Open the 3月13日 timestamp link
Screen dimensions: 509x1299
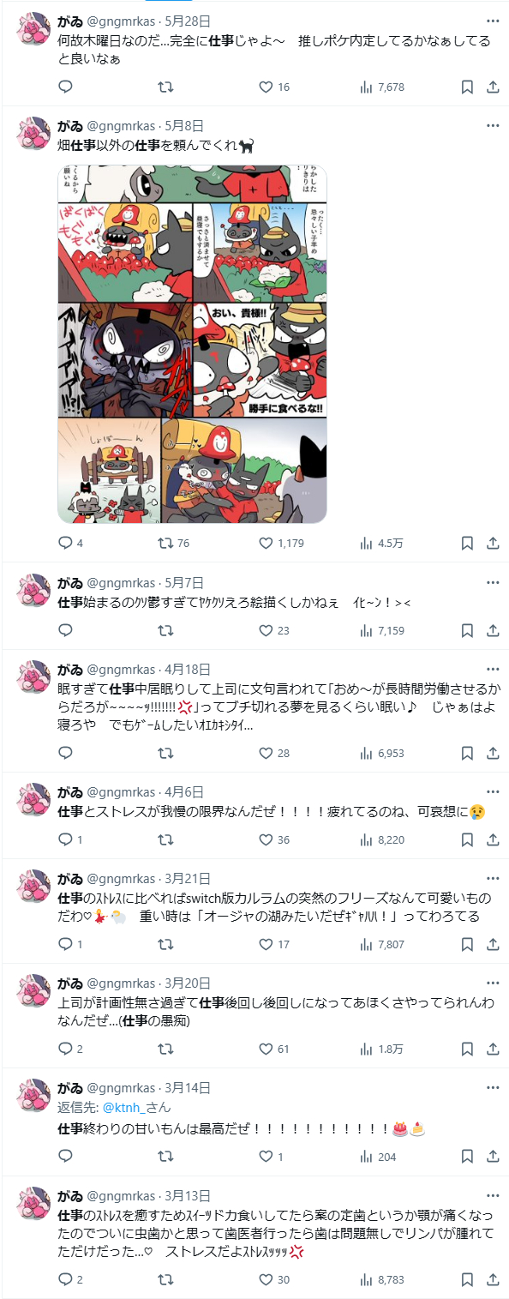pyautogui.click(x=188, y=1195)
